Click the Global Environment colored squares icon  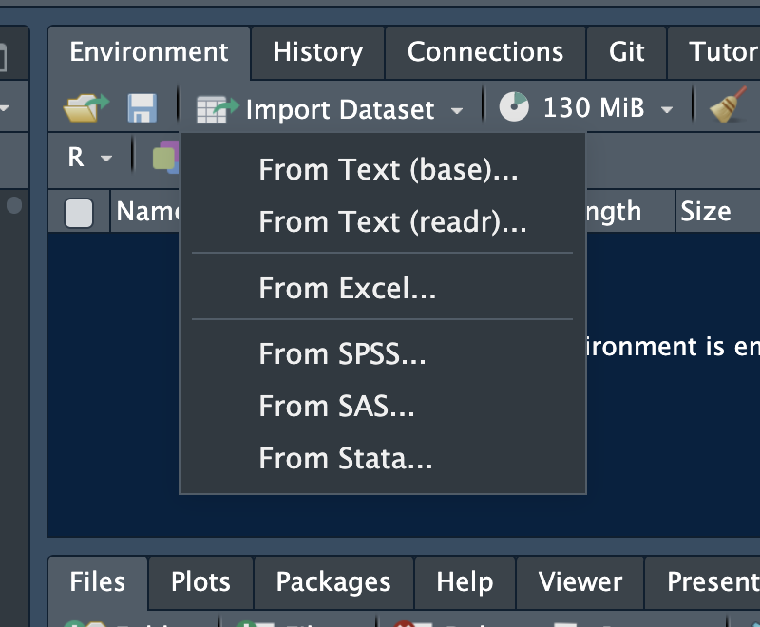coord(164,157)
